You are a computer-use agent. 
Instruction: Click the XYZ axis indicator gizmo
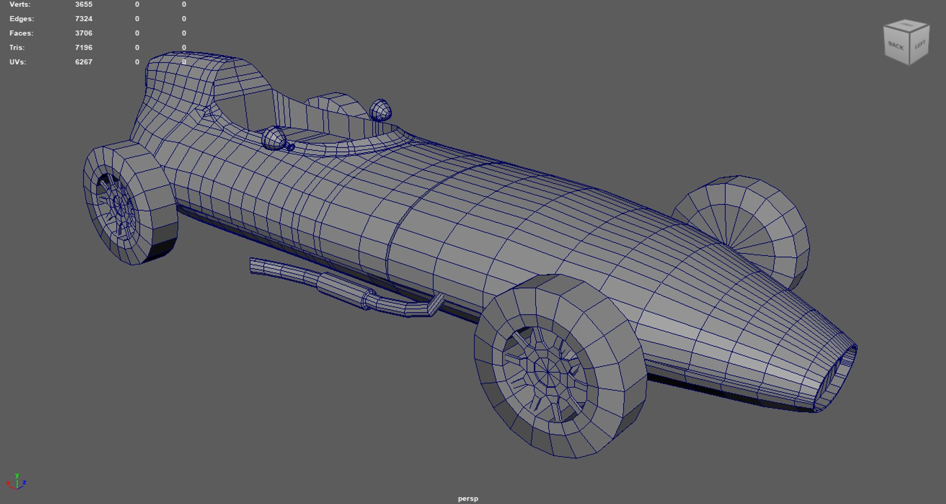pos(16,482)
